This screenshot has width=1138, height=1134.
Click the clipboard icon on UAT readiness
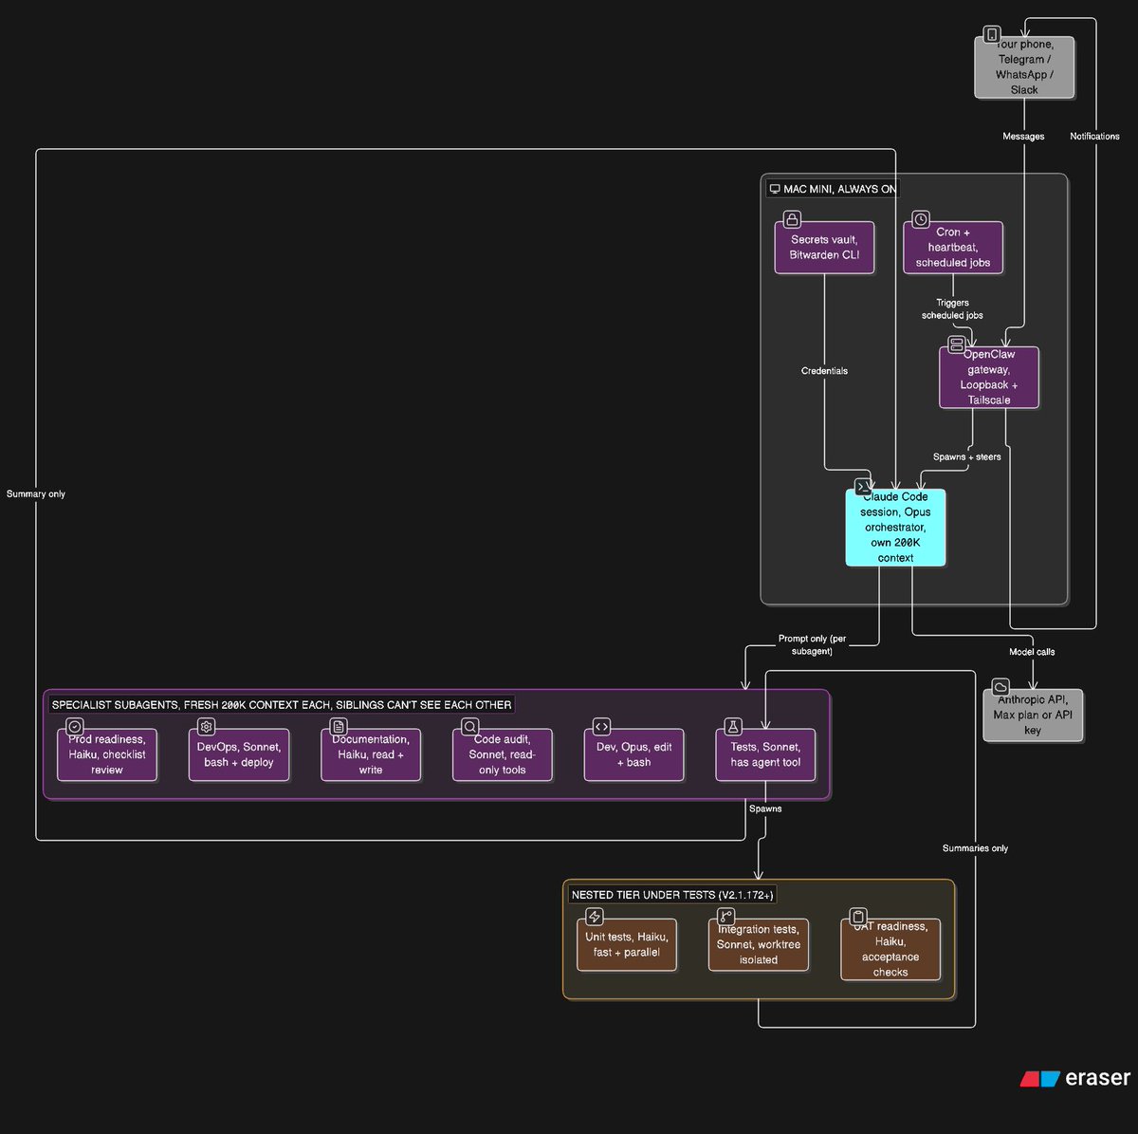[858, 917]
